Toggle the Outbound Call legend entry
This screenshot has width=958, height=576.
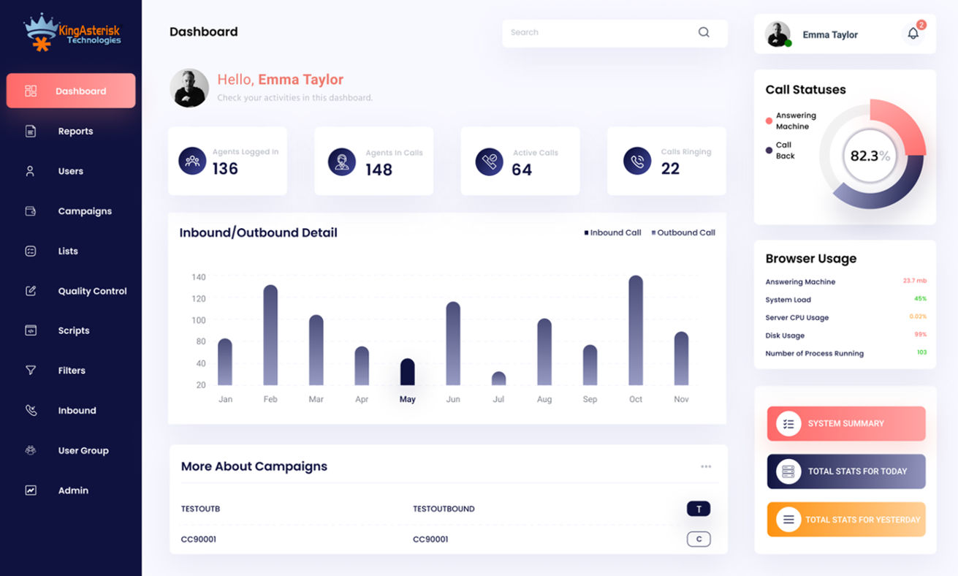pyautogui.click(x=683, y=232)
